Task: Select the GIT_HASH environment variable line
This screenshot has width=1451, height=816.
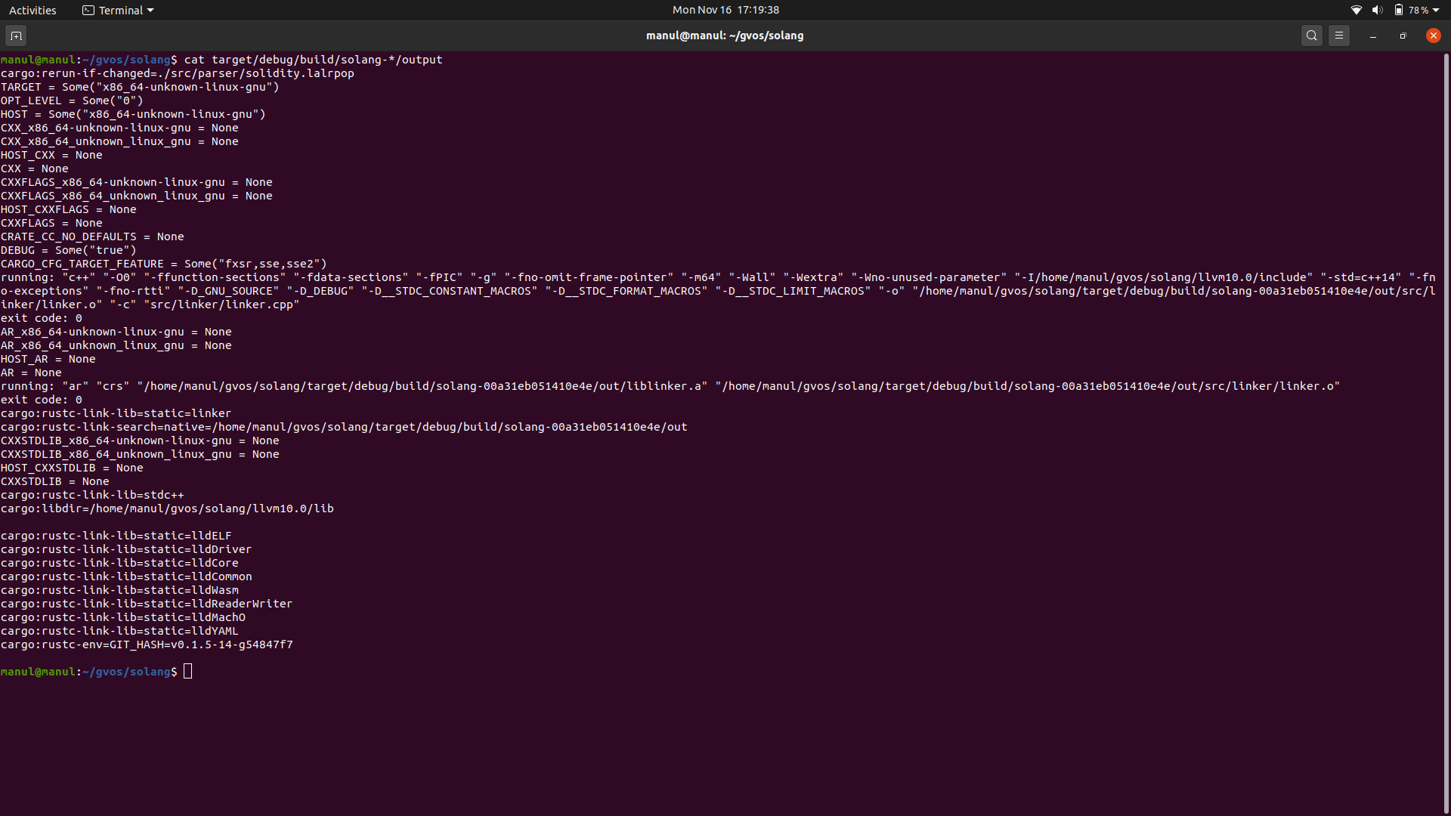Action: 147,644
